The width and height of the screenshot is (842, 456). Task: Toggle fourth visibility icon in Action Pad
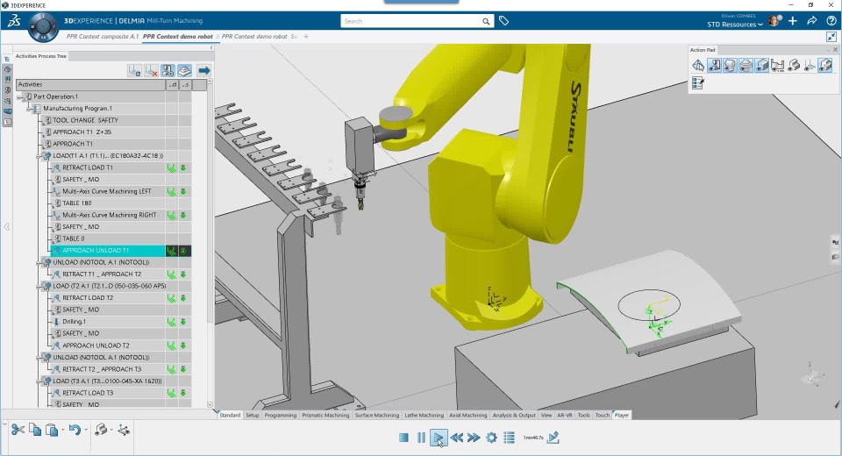(746, 66)
